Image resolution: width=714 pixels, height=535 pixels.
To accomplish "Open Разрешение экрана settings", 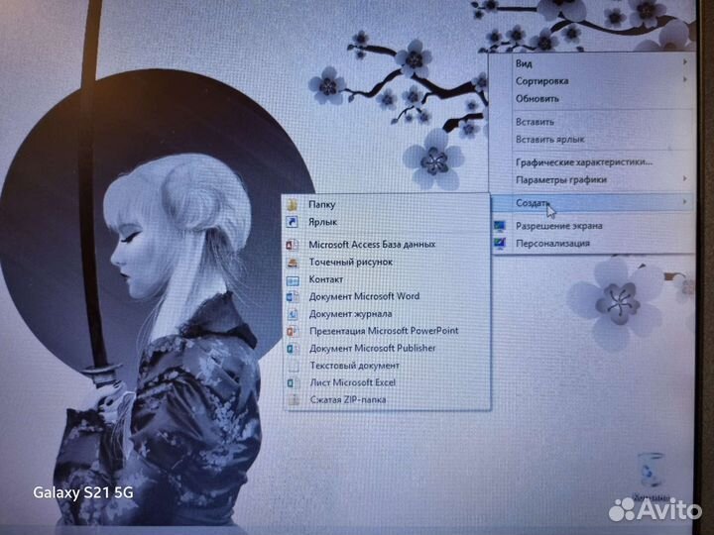I will [592, 226].
